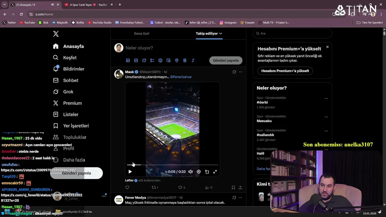The height and width of the screenshot is (217, 386).
Task: Open the emoji picker
Action: 160,61
